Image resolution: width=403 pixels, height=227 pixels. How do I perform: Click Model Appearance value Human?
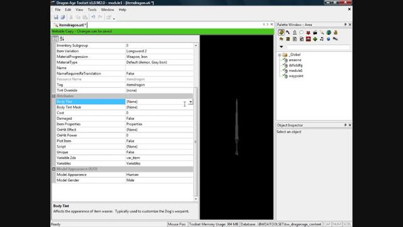[x=132, y=175]
